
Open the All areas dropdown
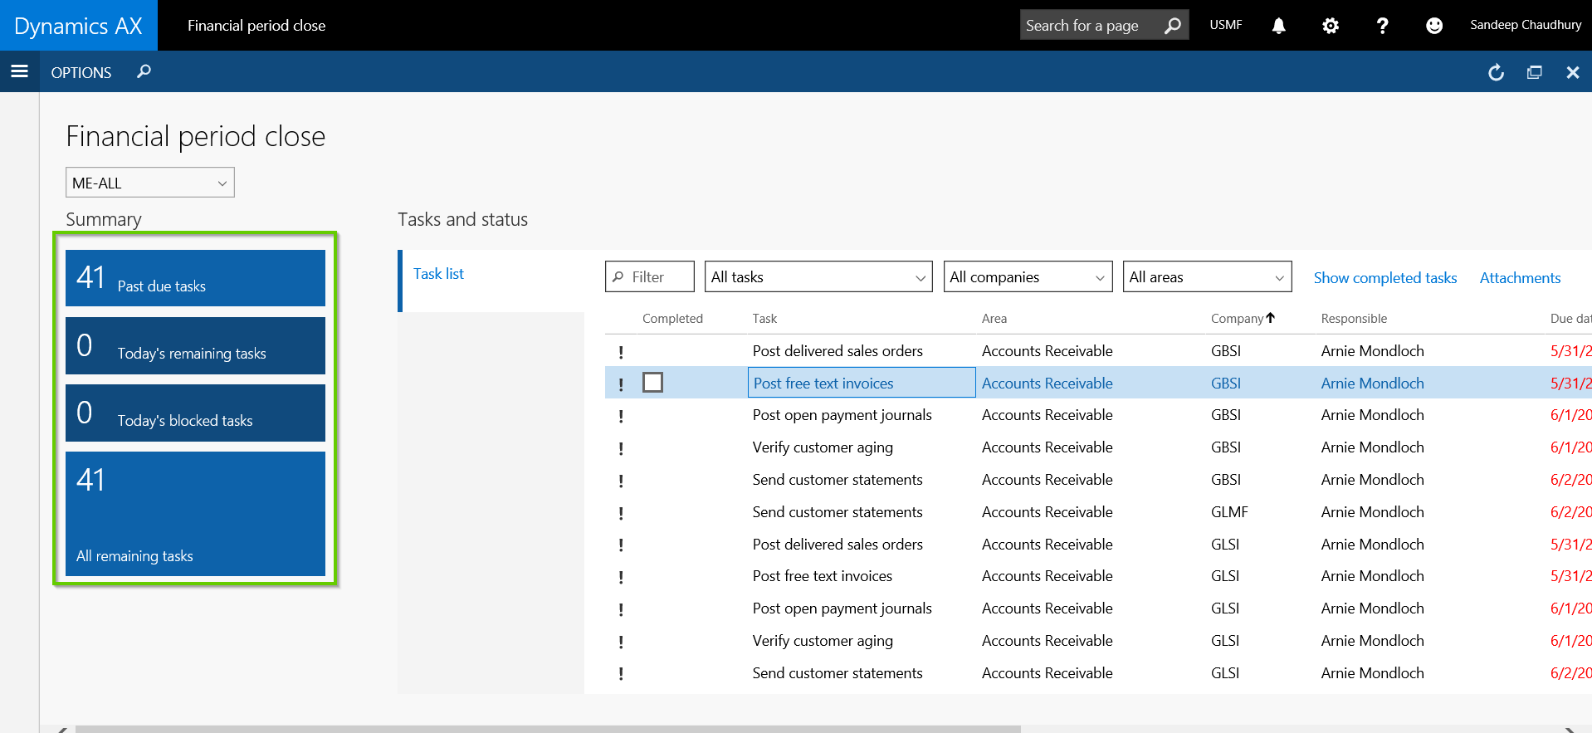tap(1206, 277)
